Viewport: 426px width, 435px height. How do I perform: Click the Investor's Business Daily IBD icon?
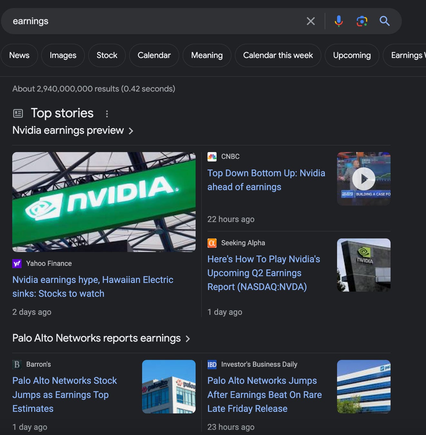[212, 364]
